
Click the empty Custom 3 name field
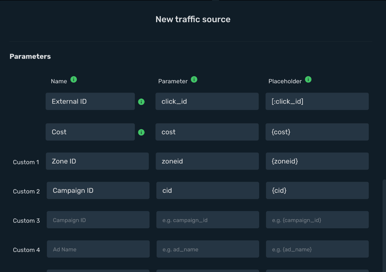pos(98,220)
